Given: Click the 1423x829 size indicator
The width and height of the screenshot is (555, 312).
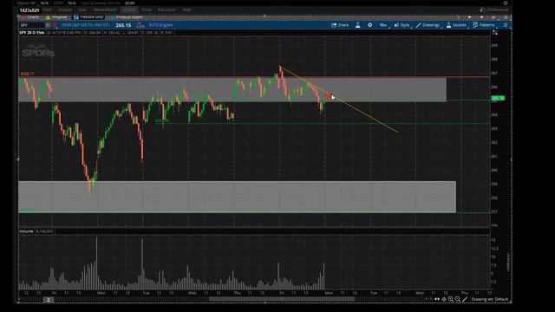Looking at the screenshot, I should 29,10.
